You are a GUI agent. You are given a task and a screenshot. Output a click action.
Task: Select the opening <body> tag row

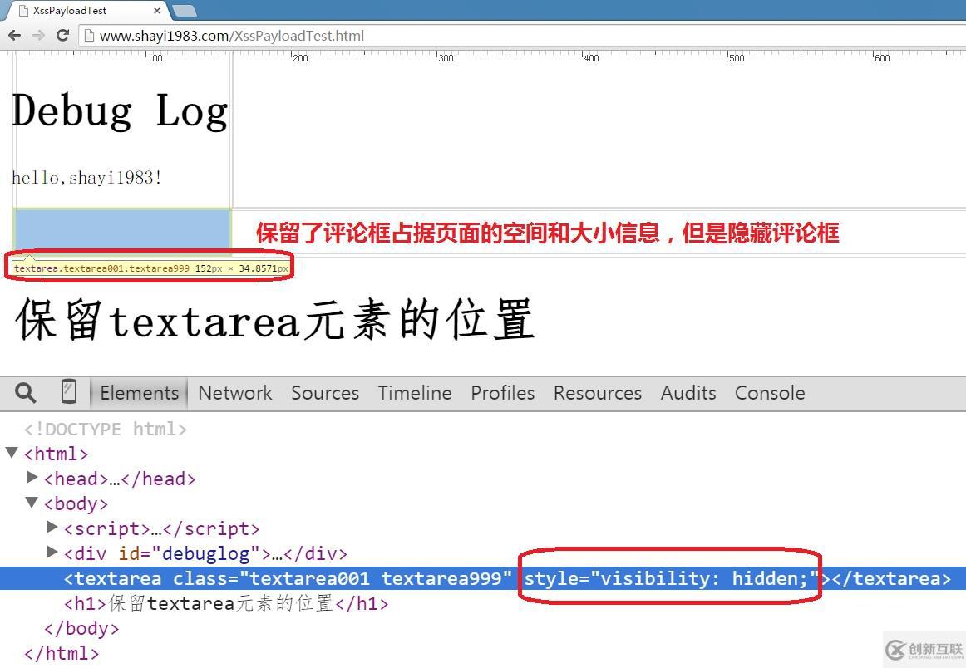click(76, 504)
